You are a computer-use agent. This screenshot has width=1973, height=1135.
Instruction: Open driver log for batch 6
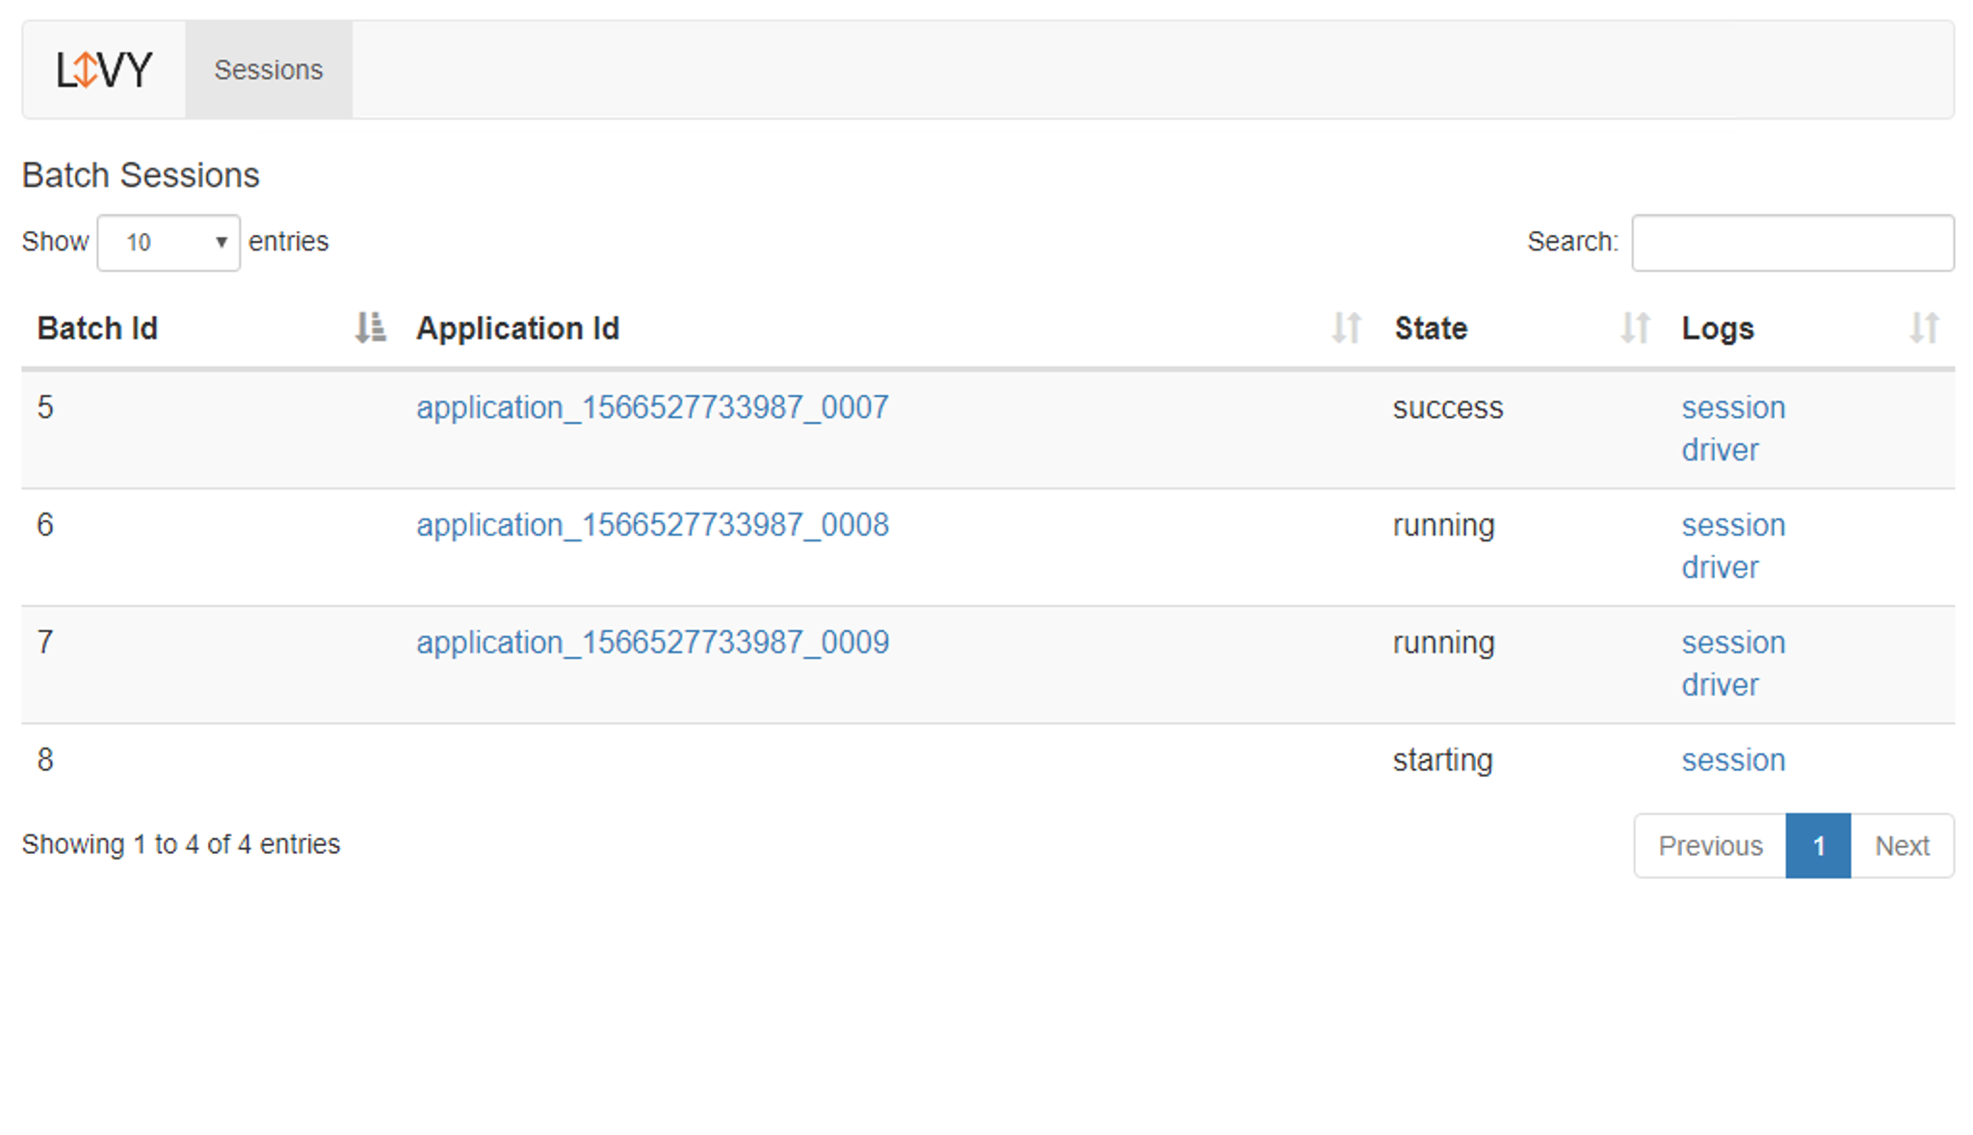[1720, 568]
